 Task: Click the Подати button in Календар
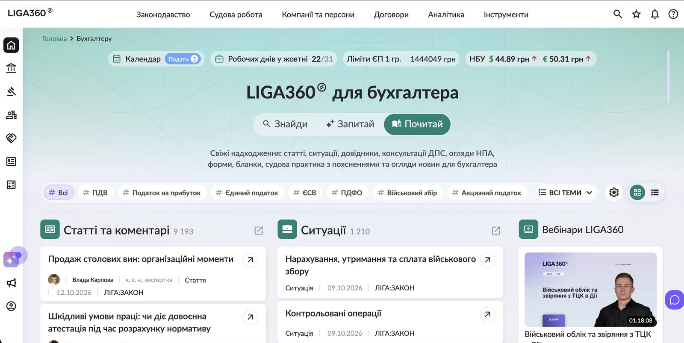183,59
